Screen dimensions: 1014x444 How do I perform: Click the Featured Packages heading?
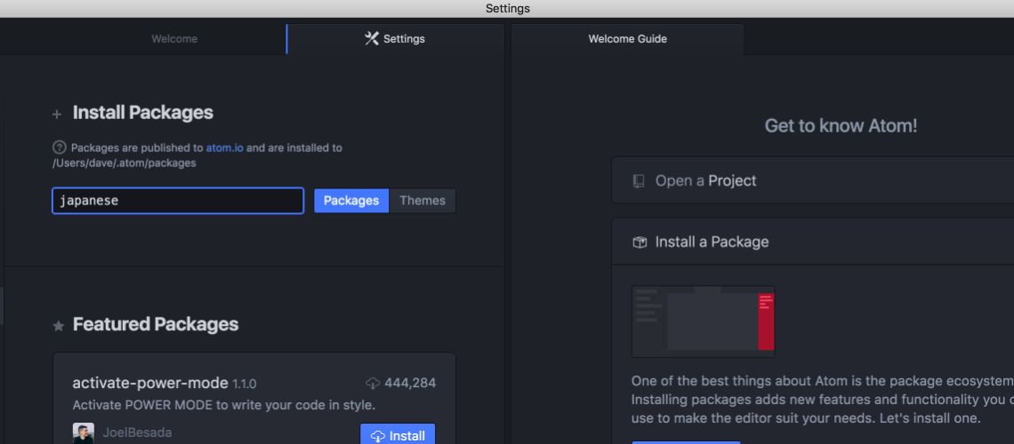click(x=156, y=324)
